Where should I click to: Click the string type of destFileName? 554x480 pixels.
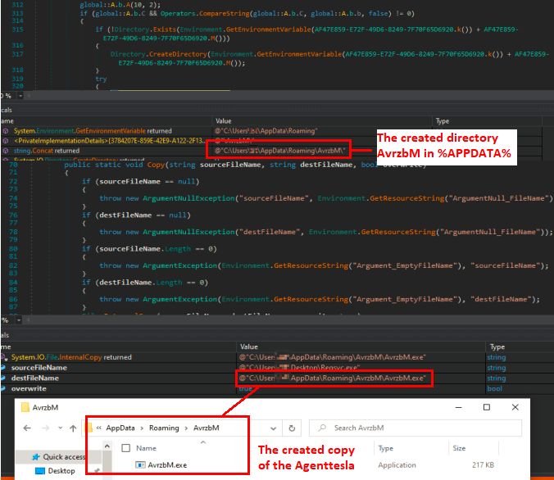[x=497, y=378]
